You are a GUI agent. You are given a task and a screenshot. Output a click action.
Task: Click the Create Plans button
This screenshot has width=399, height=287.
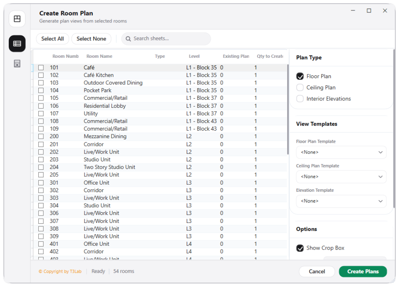click(363, 272)
